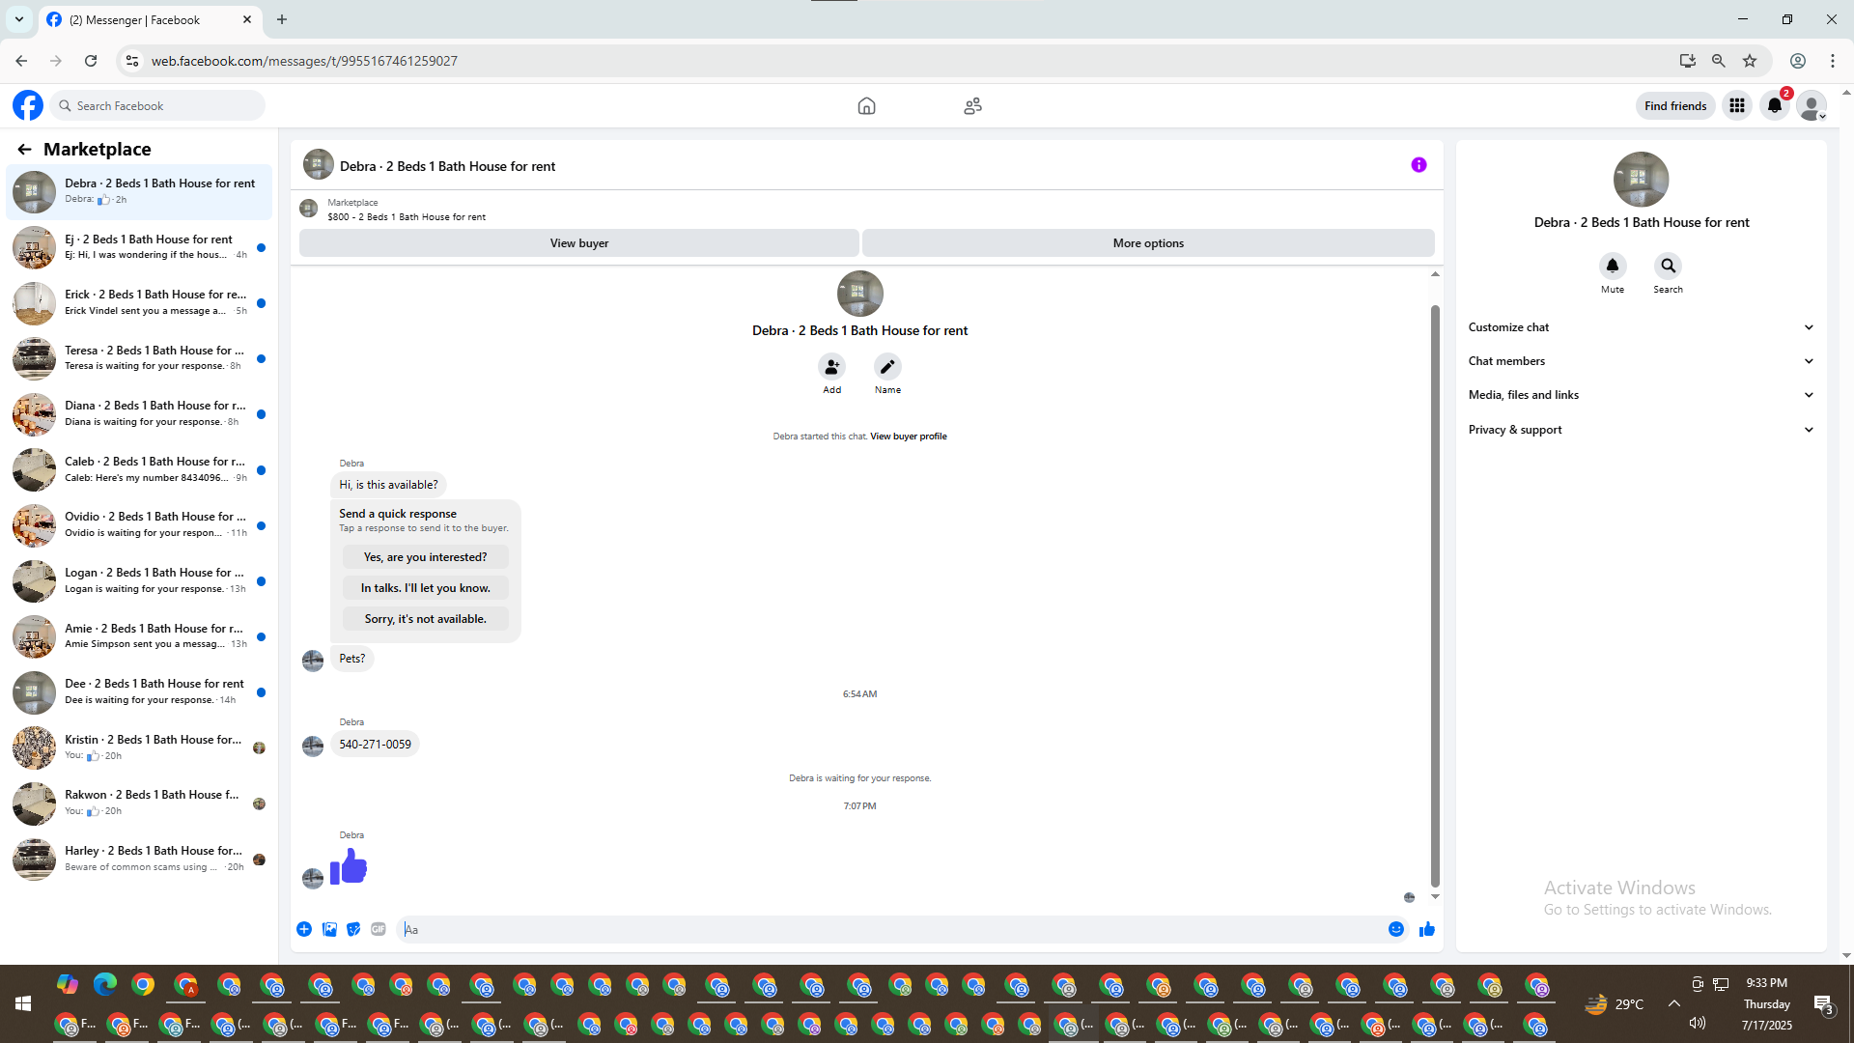Go to the Home feed icon
The height and width of the screenshot is (1043, 1854).
click(866, 106)
